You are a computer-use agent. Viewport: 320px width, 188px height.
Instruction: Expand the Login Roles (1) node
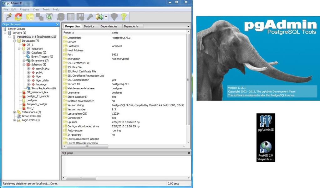14,120
